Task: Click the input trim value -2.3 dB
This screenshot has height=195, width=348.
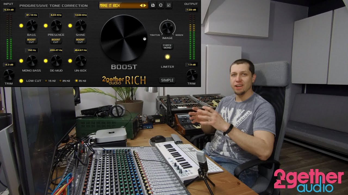Action: 9,65
